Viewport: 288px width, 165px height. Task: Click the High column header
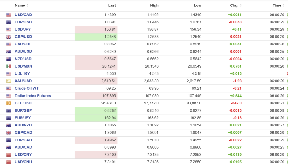pos(154,5)
